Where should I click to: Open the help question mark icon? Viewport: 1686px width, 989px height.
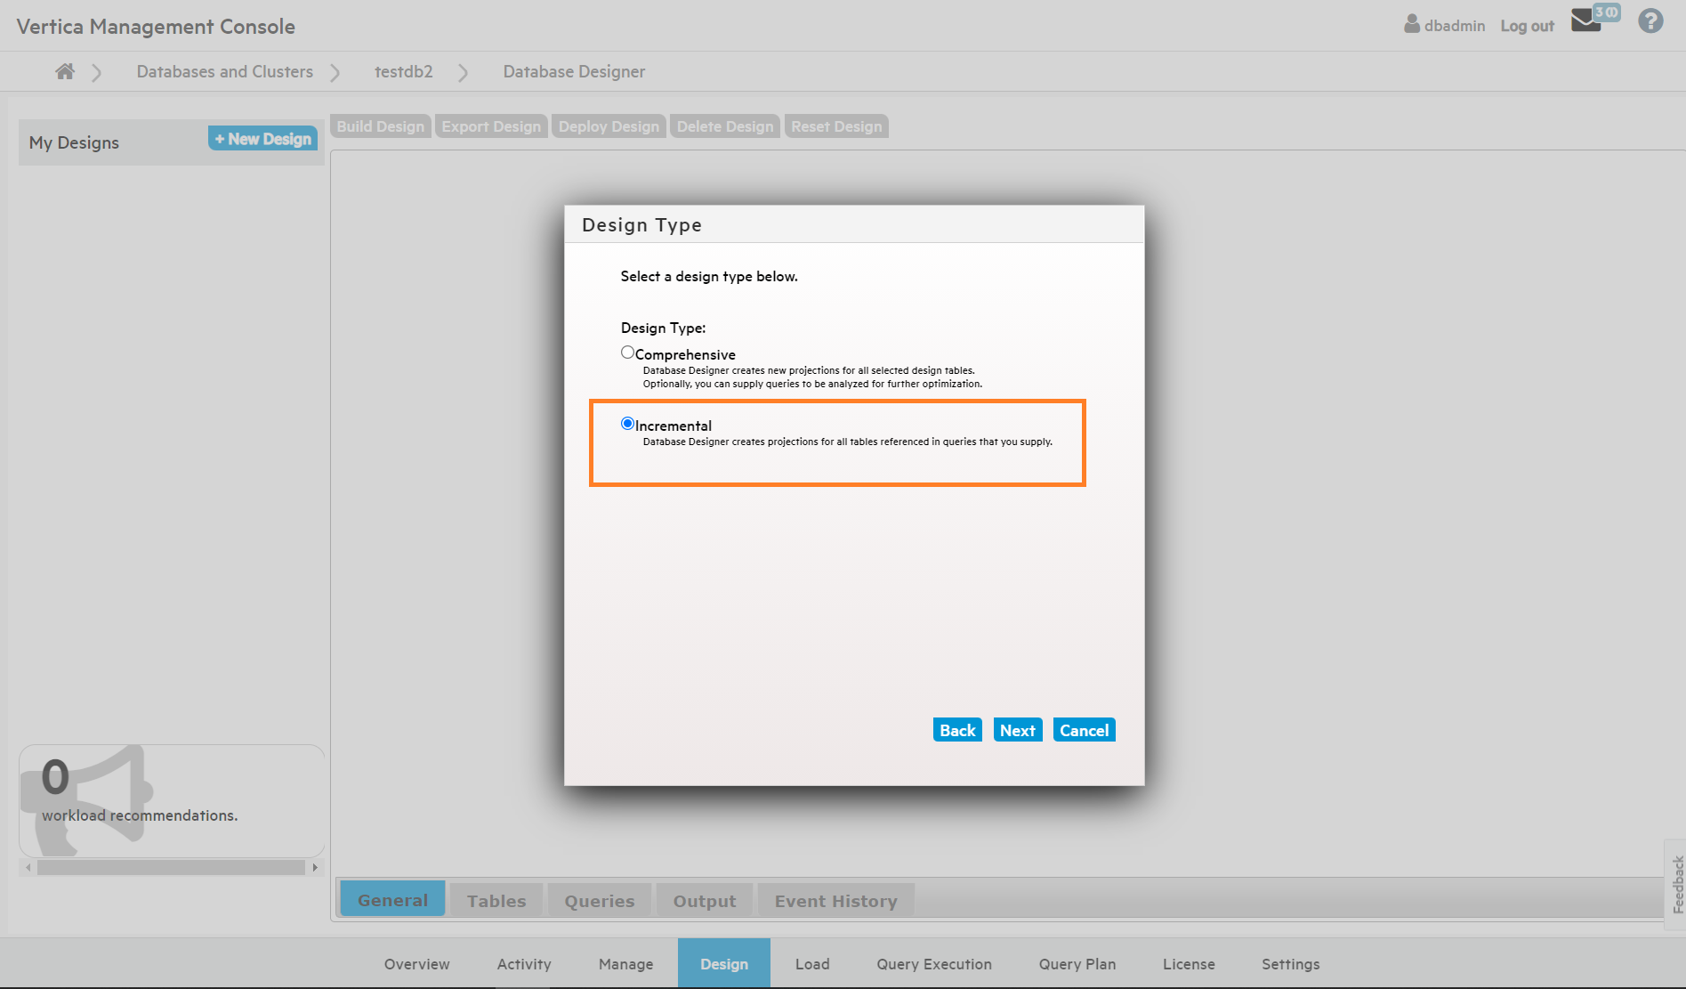(1650, 21)
